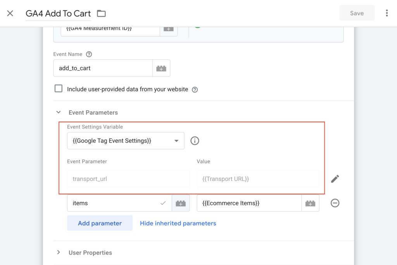Screen dimensions: 397x265
Task: Close the tag editor with X icon
Action: click(10, 13)
